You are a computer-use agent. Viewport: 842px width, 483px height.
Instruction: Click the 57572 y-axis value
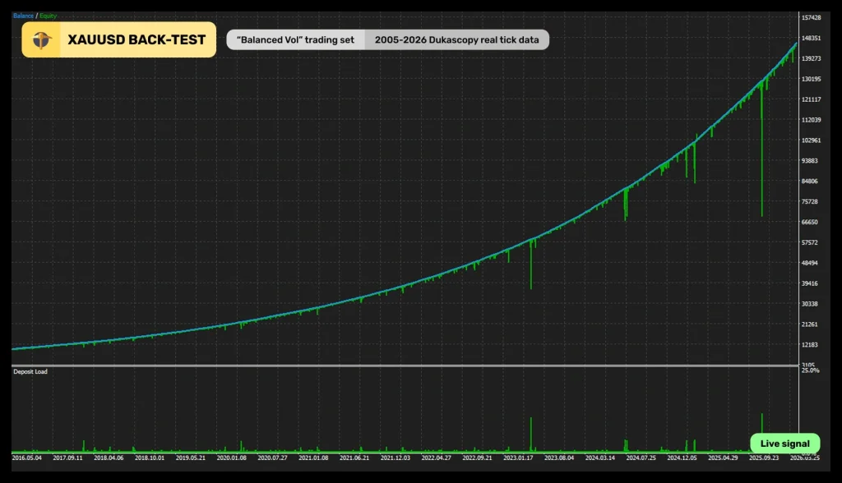(x=809, y=242)
